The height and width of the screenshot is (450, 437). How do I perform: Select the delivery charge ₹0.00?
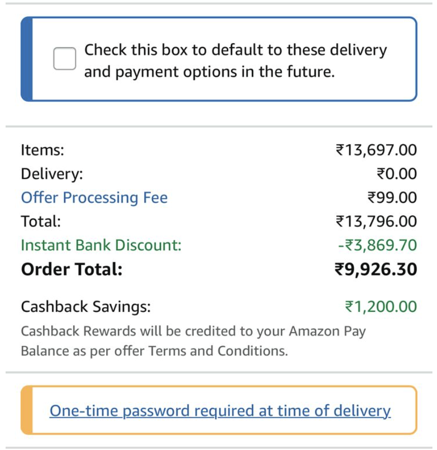396,174
